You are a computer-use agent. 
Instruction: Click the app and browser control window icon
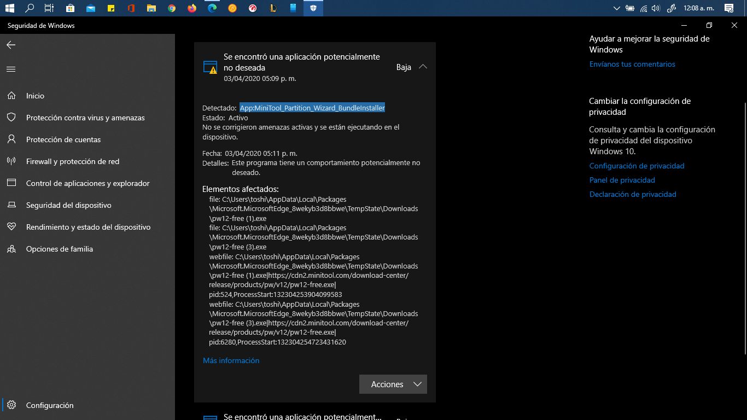11,183
